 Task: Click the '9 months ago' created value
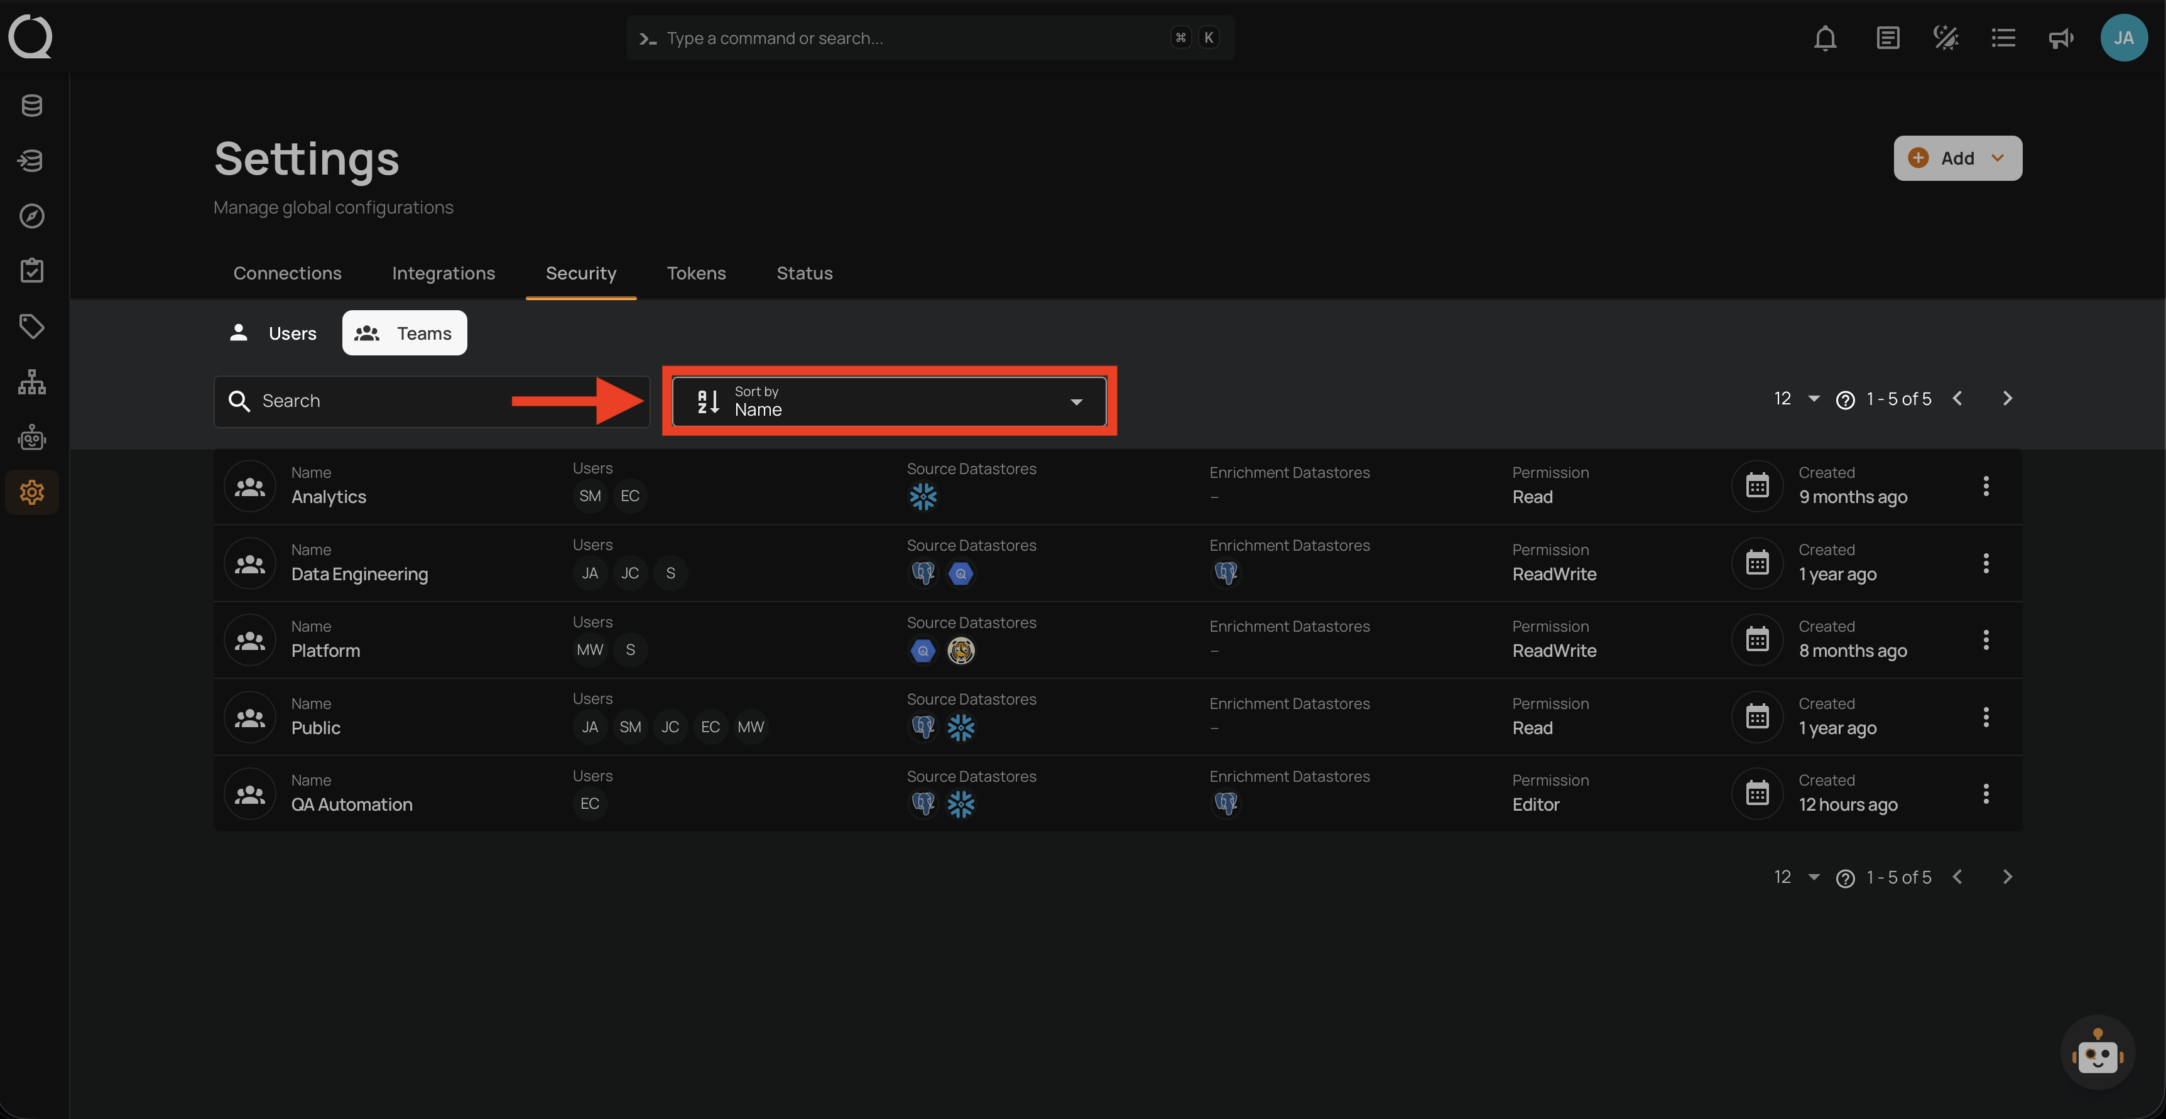(1853, 497)
